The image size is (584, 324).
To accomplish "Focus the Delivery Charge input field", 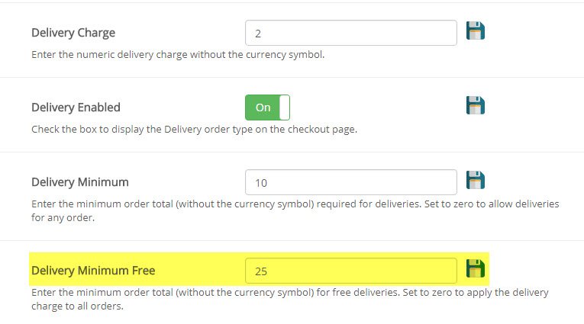I will click(x=350, y=33).
